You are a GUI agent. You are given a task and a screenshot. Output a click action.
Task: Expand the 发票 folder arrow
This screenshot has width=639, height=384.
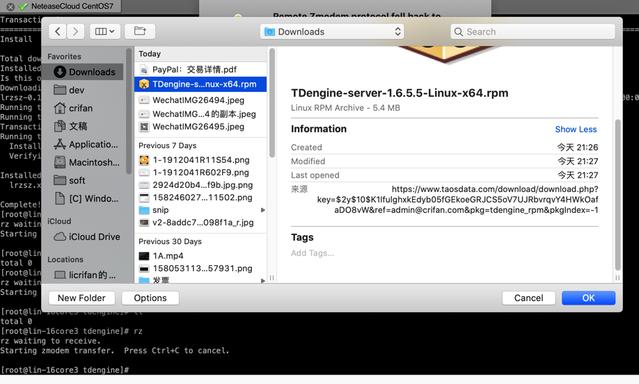[263, 280]
